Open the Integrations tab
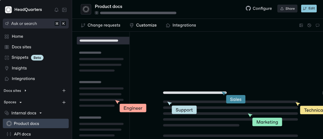Image resolution: width=323 pixels, height=139 pixels. 181,25
